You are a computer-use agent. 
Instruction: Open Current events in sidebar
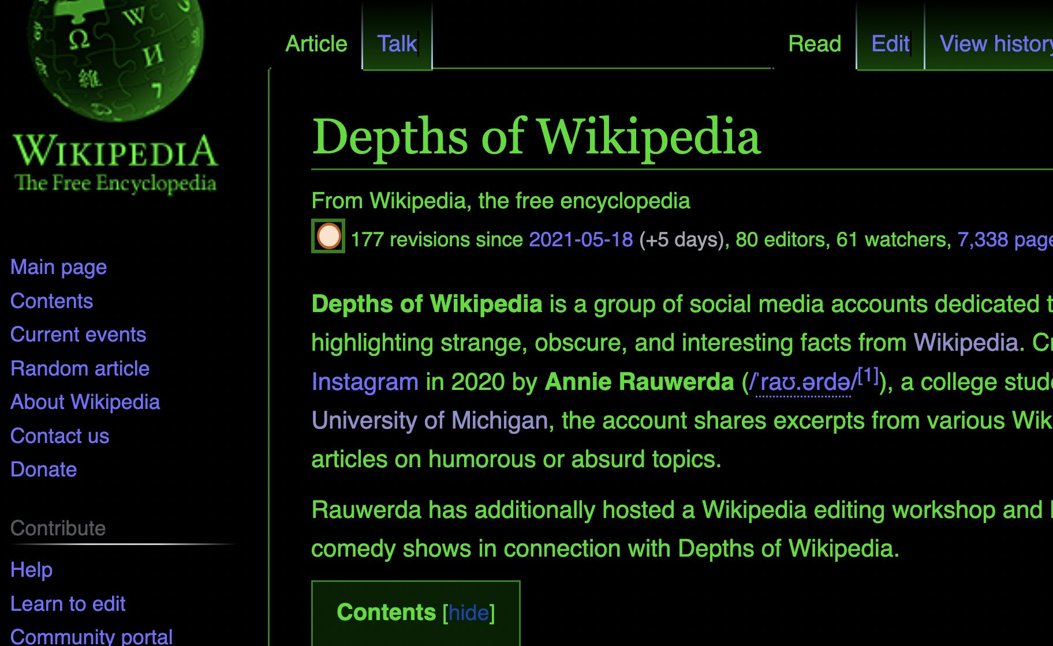click(79, 335)
